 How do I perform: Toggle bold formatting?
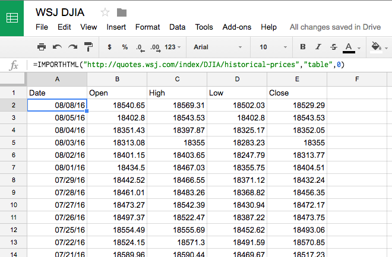(303, 47)
